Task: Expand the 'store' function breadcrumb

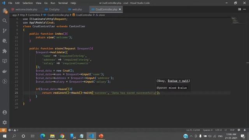Action: pos(100,15)
